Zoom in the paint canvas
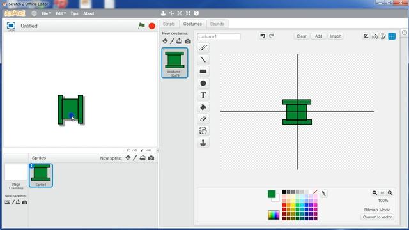Viewport: 409px width, 230px height. 390,193
